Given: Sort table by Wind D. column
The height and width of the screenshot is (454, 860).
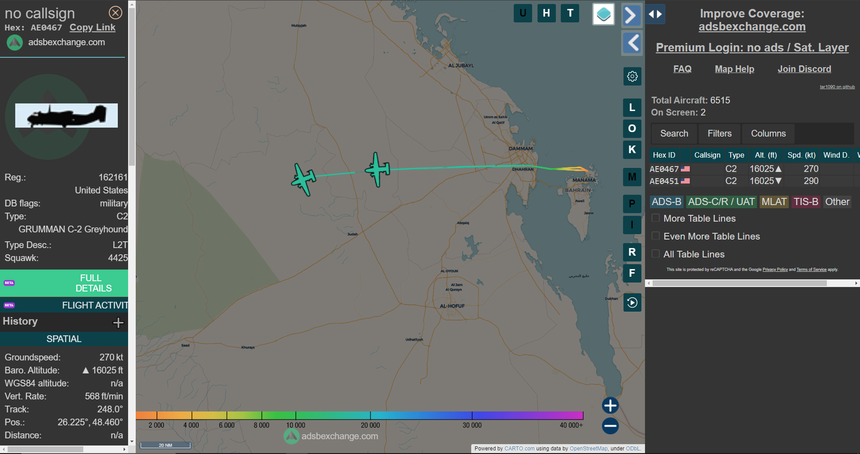Looking at the screenshot, I should click(836, 155).
